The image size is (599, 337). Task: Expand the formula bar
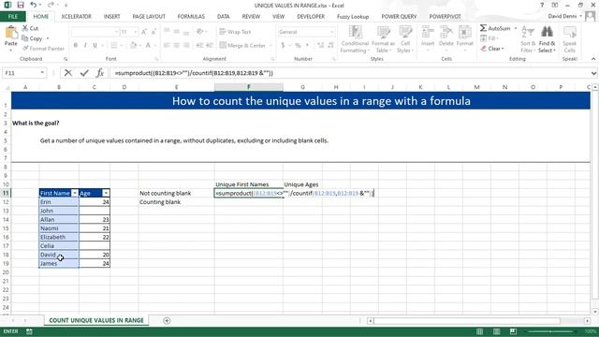(x=593, y=73)
